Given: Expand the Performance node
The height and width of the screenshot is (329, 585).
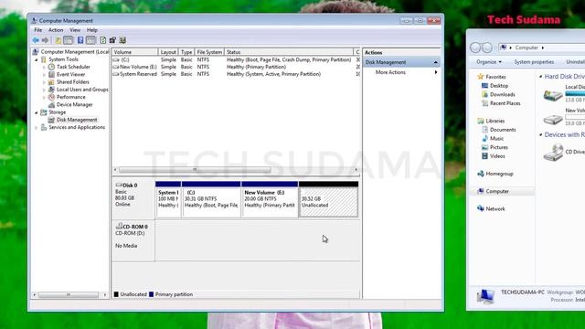Looking at the screenshot, I should click(44, 98).
